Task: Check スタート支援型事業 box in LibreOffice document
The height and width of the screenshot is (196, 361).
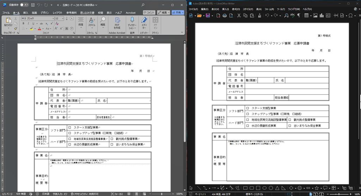Action: click(x=248, y=108)
